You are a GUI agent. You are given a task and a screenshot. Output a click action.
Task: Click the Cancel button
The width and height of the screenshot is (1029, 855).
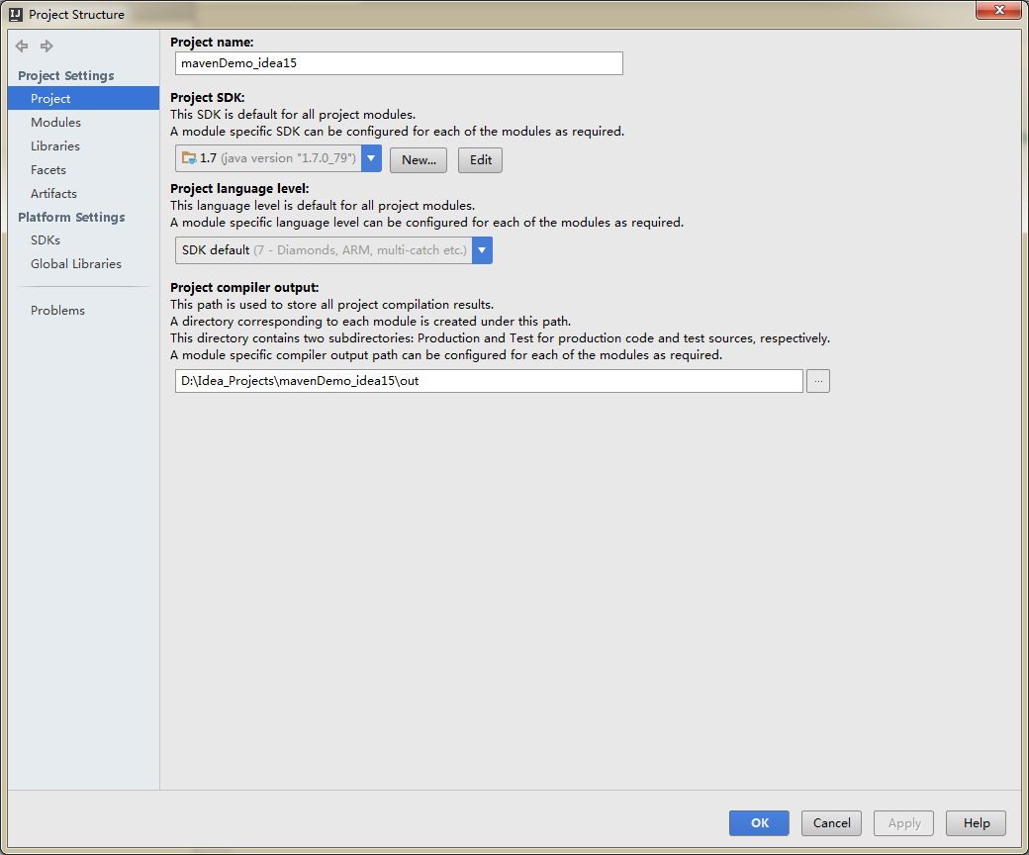[831, 823]
